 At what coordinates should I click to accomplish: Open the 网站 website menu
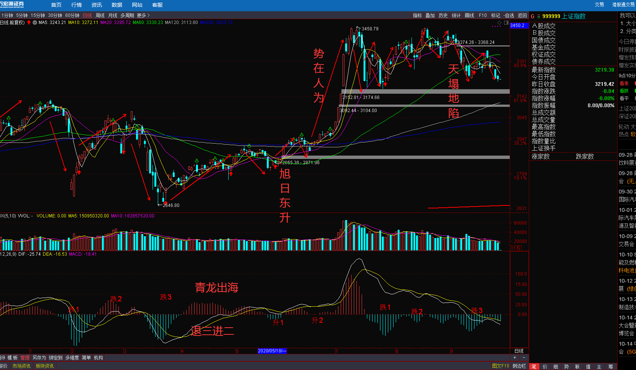click(137, 5)
